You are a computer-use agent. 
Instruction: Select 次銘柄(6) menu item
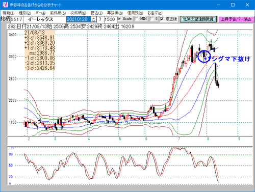point(78,13)
